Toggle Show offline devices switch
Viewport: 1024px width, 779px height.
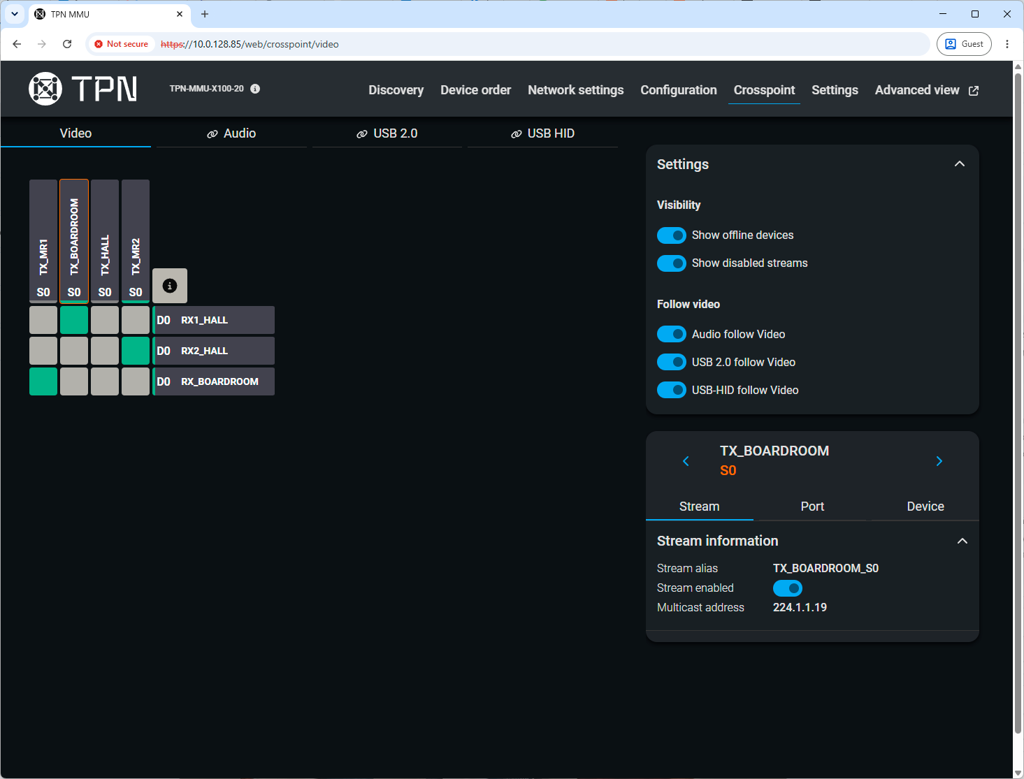pos(672,235)
